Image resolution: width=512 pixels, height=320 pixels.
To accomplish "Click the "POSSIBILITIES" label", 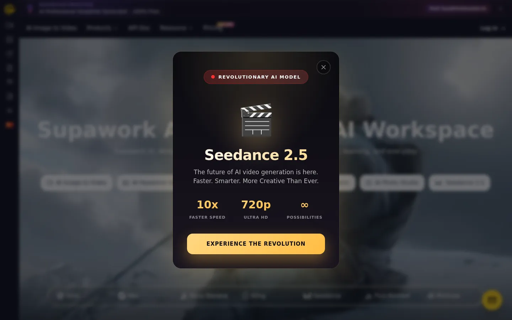I will [304, 217].
